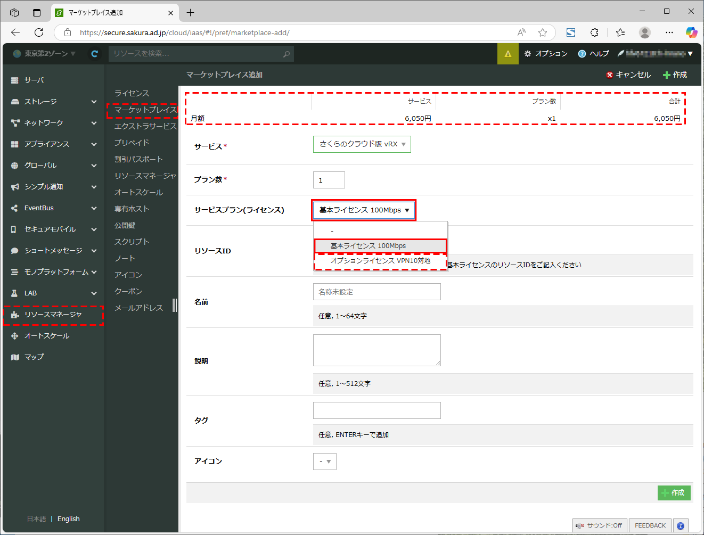Click the 名前 name input field
This screenshot has width=704, height=535.
[x=377, y=292]
